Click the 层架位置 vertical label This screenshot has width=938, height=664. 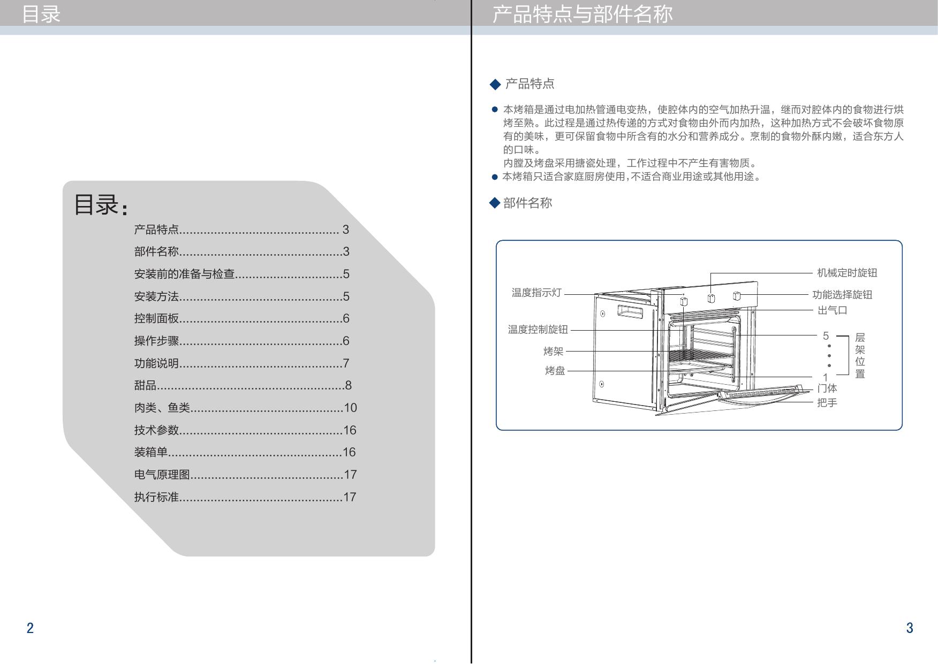point(860,356)
